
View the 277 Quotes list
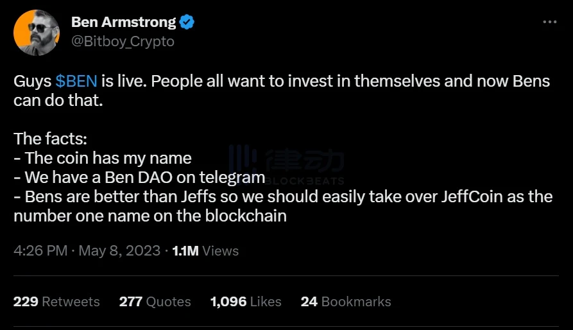point(155,302)
